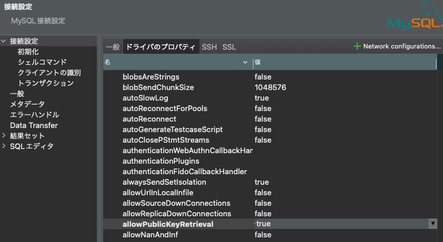Open the allowPublicKeyRetrieval value dropdown arrow

433,224
